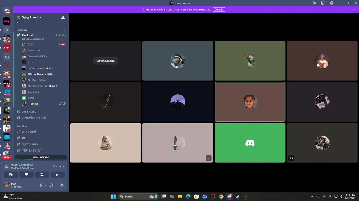The width and height of the screenshot is (359, 201).
Task: Open inbox icon in title bar
Action: [x=323, y=3]
